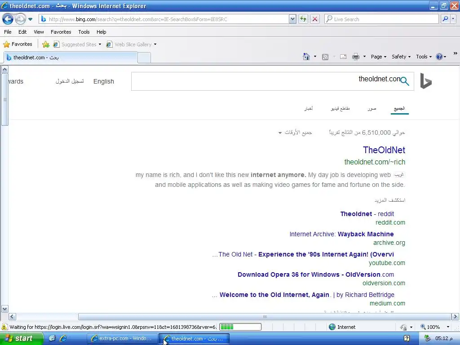Open the Favorites menu
The image size is (460, 345).
click(61, 32)
